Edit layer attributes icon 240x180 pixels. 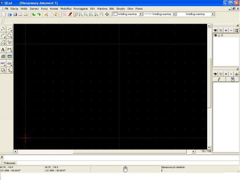[x=236, y=30]
